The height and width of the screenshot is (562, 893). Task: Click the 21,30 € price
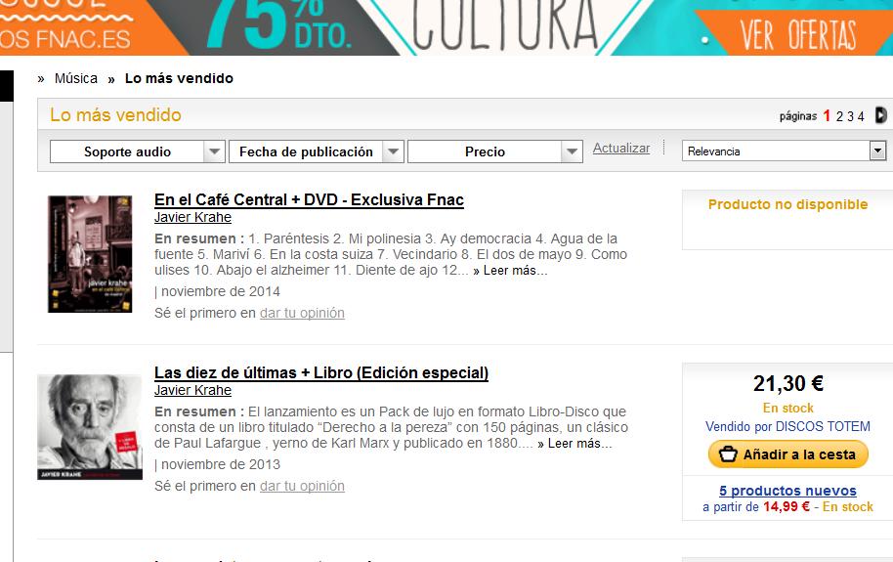tap(788, 383)
